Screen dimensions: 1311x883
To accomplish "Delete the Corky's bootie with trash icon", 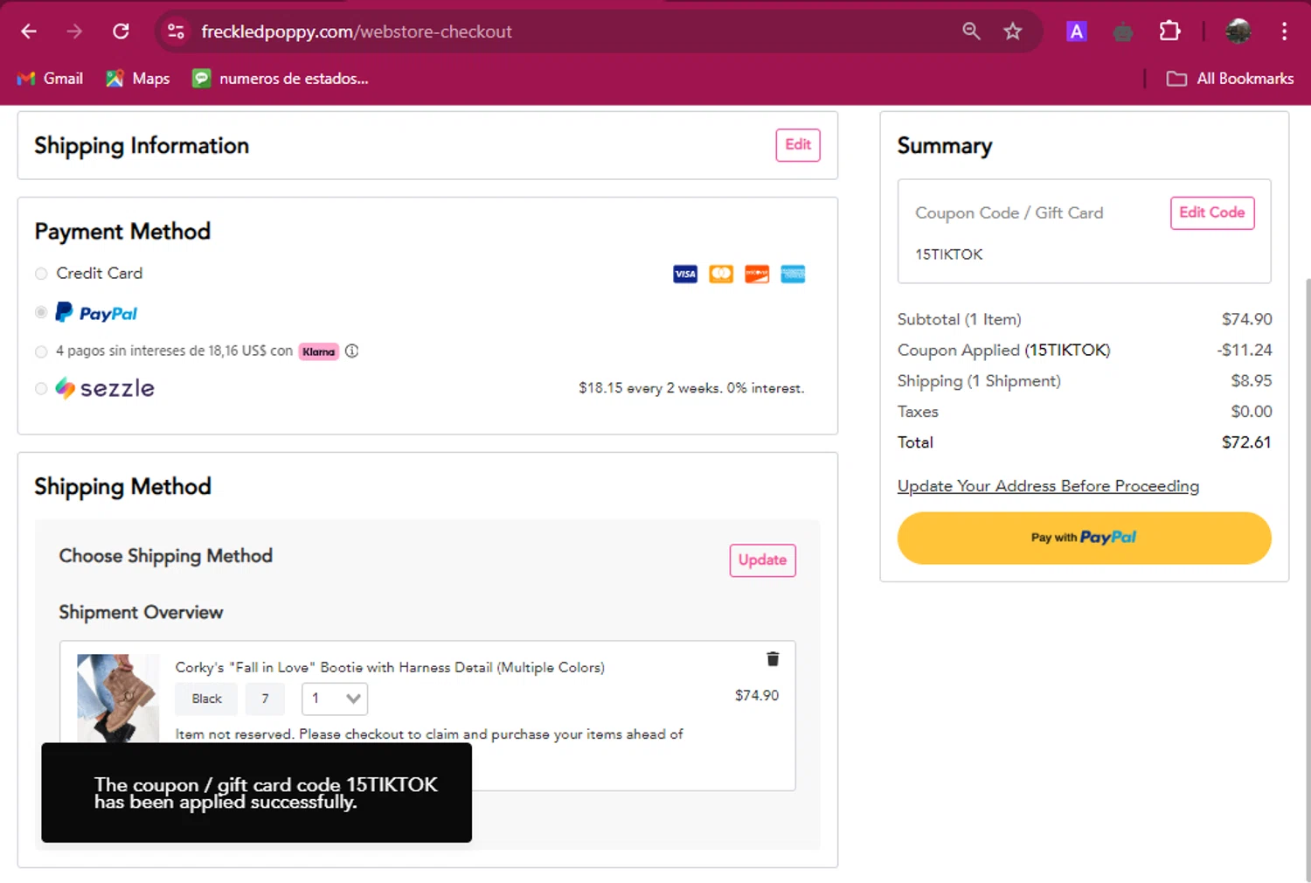I will click(x=773, y=659).
